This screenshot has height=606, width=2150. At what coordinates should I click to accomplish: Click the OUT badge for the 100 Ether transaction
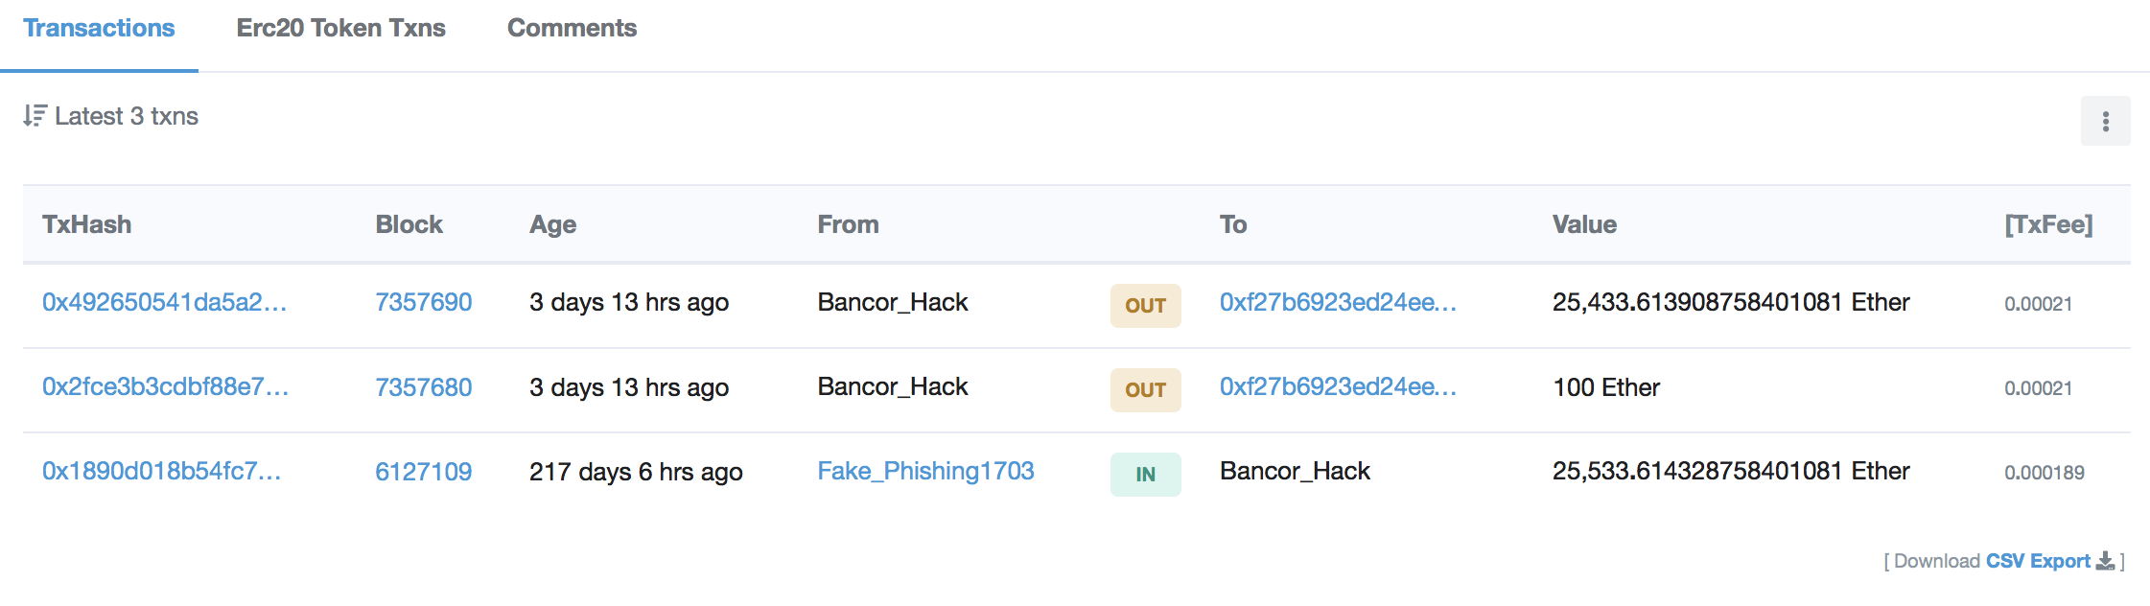(1145, 389)
